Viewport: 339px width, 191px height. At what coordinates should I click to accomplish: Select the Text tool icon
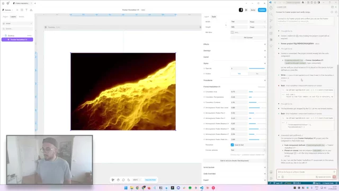tap(26, 10)
